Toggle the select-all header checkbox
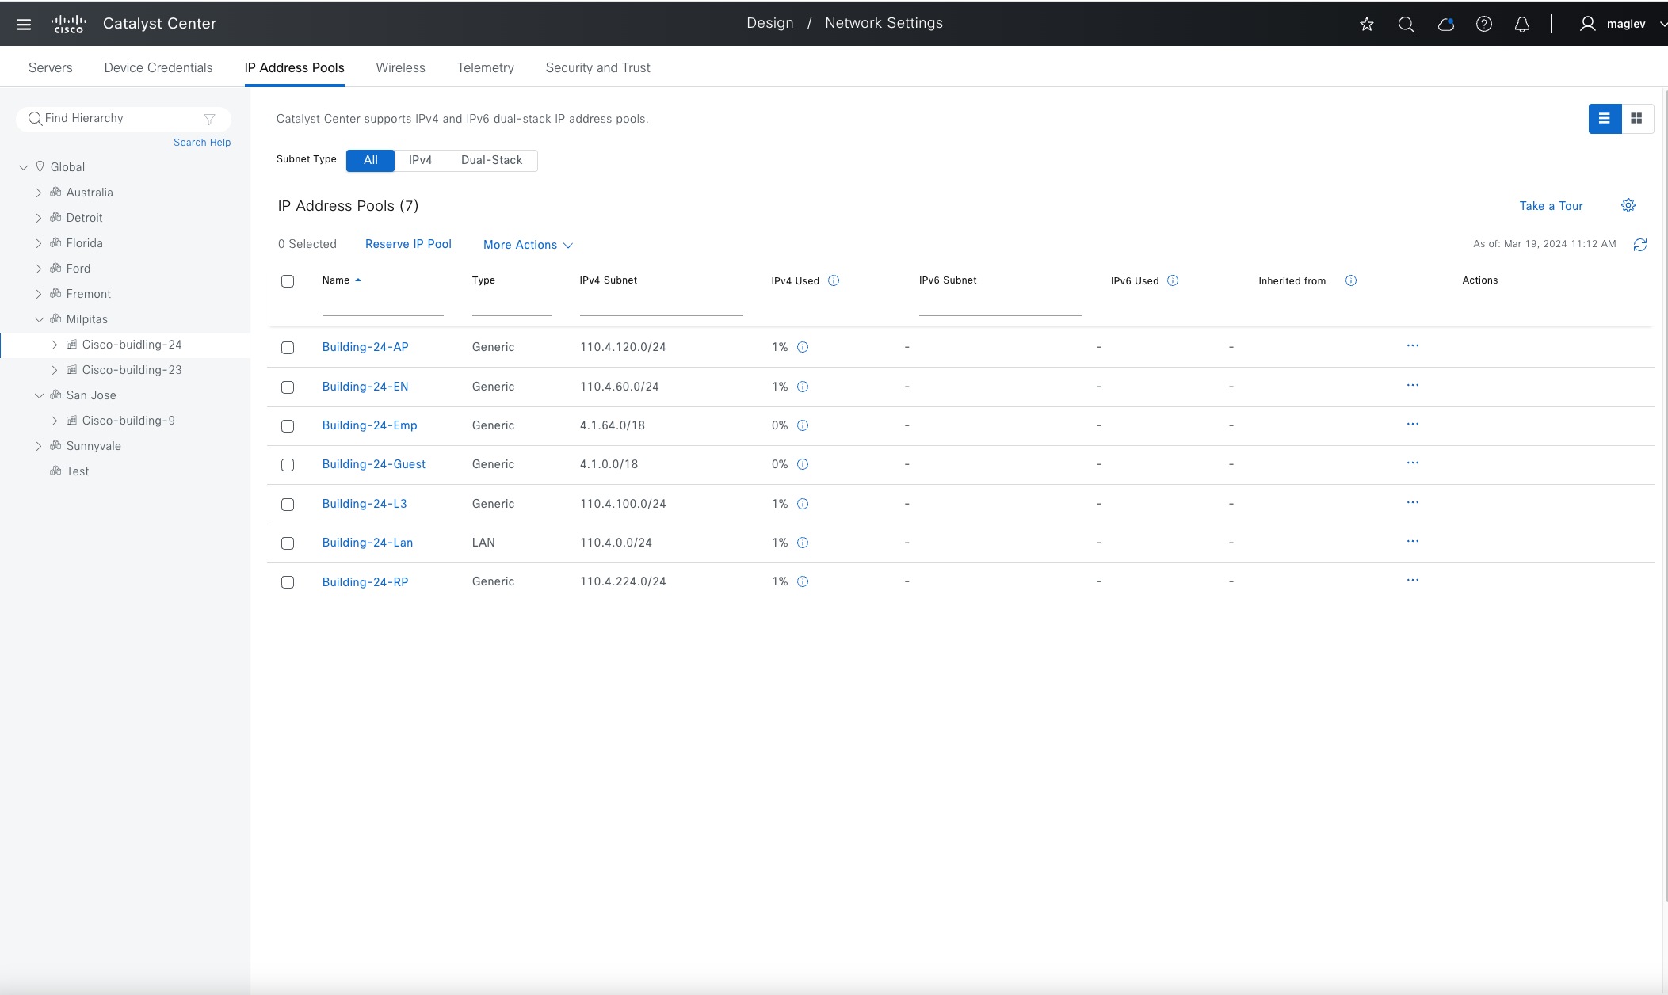This screenshot has height=995, width=1668. (288, 281)
